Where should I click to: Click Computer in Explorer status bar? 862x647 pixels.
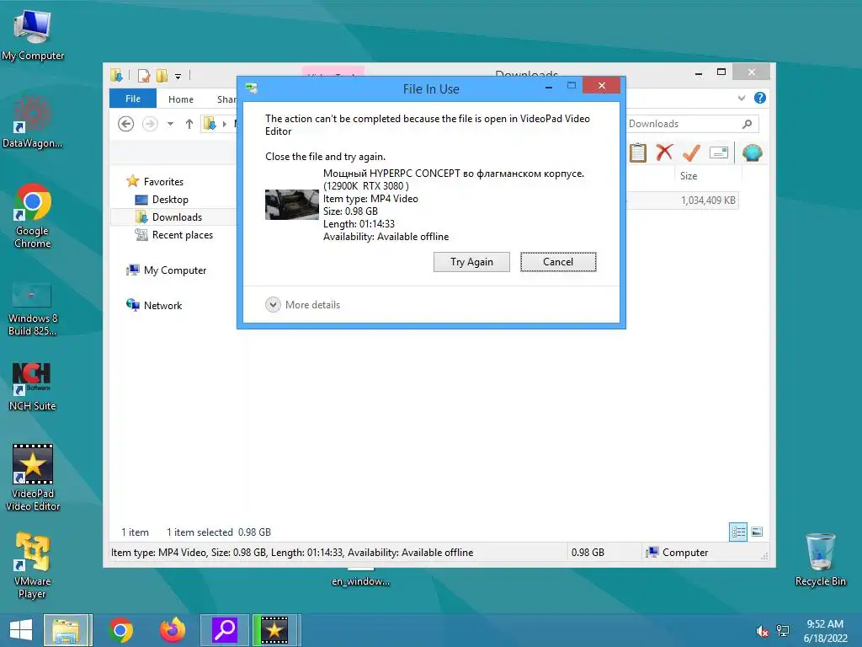tap(678, 553)
